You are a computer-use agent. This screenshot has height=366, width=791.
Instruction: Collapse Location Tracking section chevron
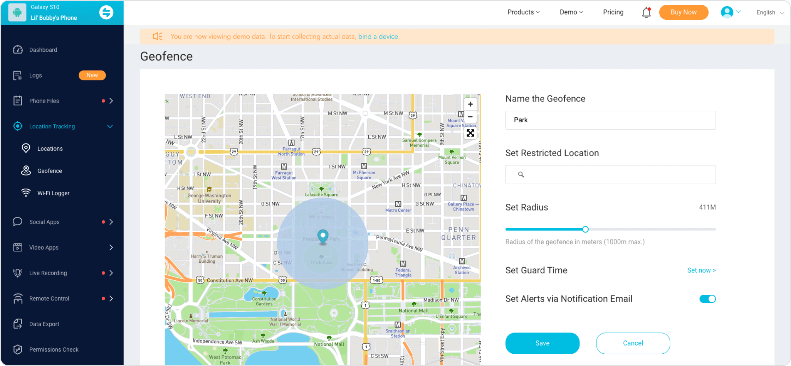pyautogui.click(x=110, y=126)
